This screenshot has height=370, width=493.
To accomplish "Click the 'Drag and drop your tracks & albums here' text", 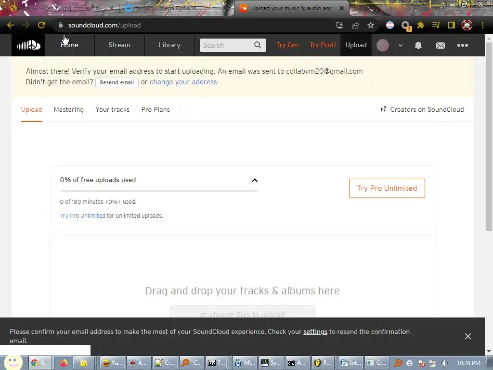I will [x=243, y=291].
